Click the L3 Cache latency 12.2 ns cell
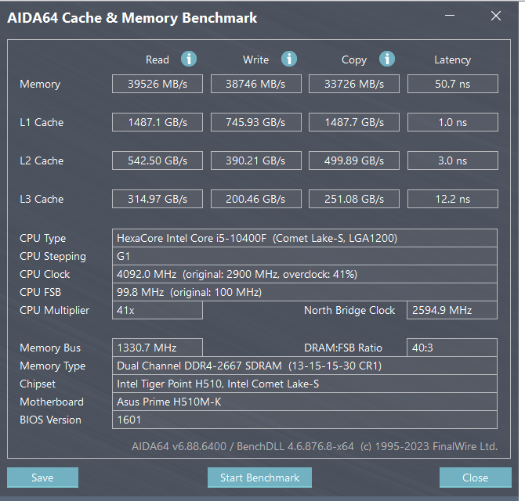The height and width of the screenshot is (501, 525). click(x=453, y=199)
